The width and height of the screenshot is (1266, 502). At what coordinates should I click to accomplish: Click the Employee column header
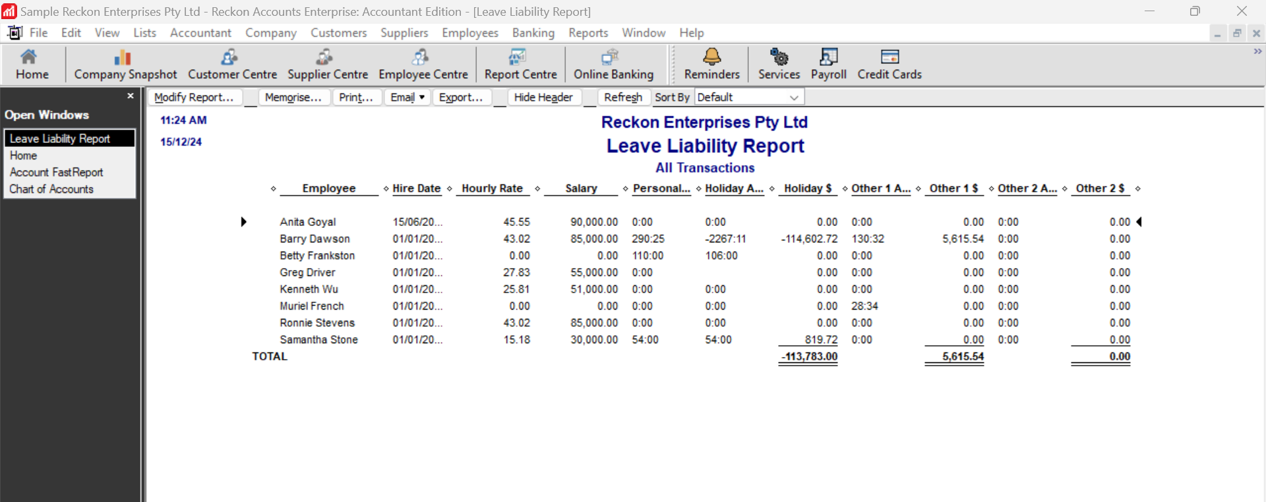(x=329, y=188)
